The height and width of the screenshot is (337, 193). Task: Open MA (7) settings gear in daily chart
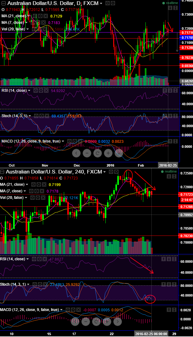coord(38,23)
